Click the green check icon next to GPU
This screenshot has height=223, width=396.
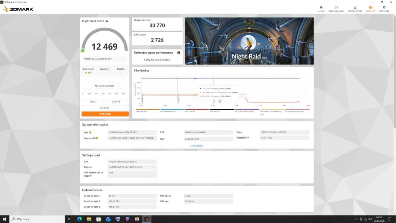[90, 132]
